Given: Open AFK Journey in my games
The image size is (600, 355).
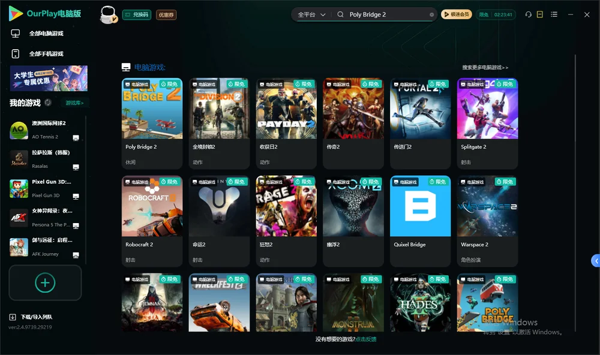Looking at the screenshot, I should (45, 247).
